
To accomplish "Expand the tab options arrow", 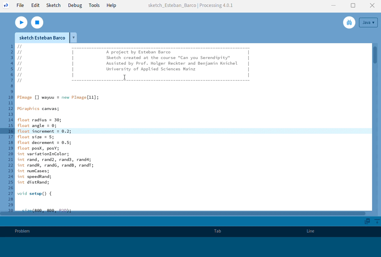I will pyautogui.click(x=74, y=38).
